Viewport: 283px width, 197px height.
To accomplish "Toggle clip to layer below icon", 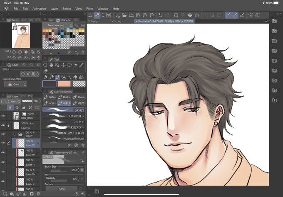I will click(x=10, y=107).
